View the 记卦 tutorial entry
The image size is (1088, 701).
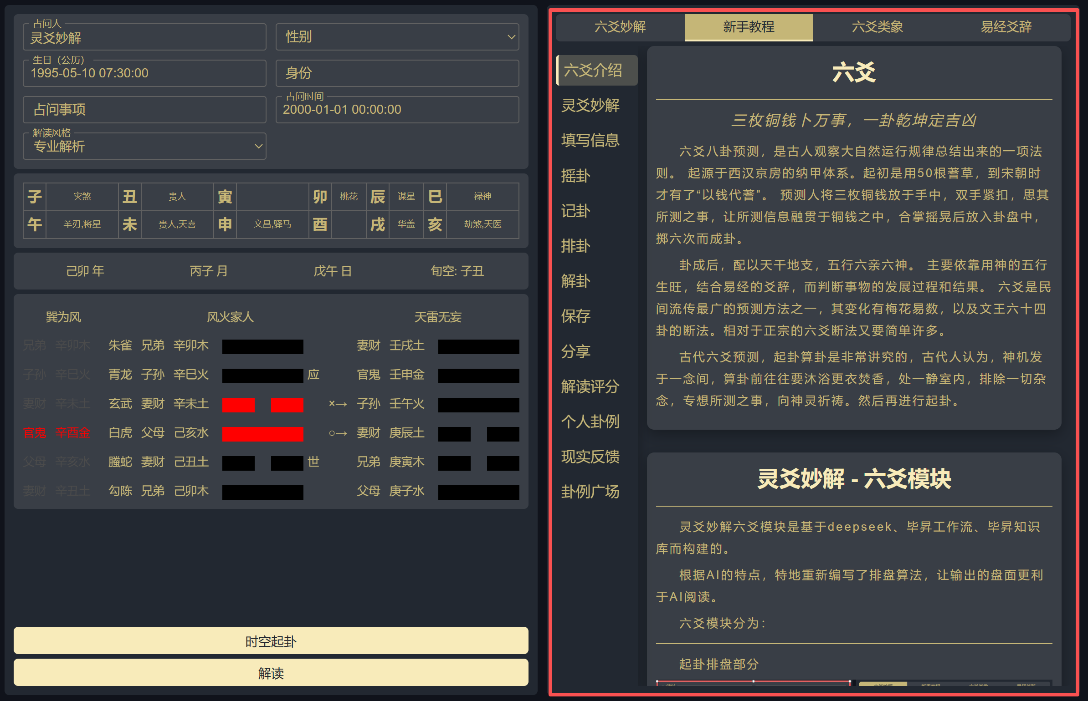click(x=575, y=211)
